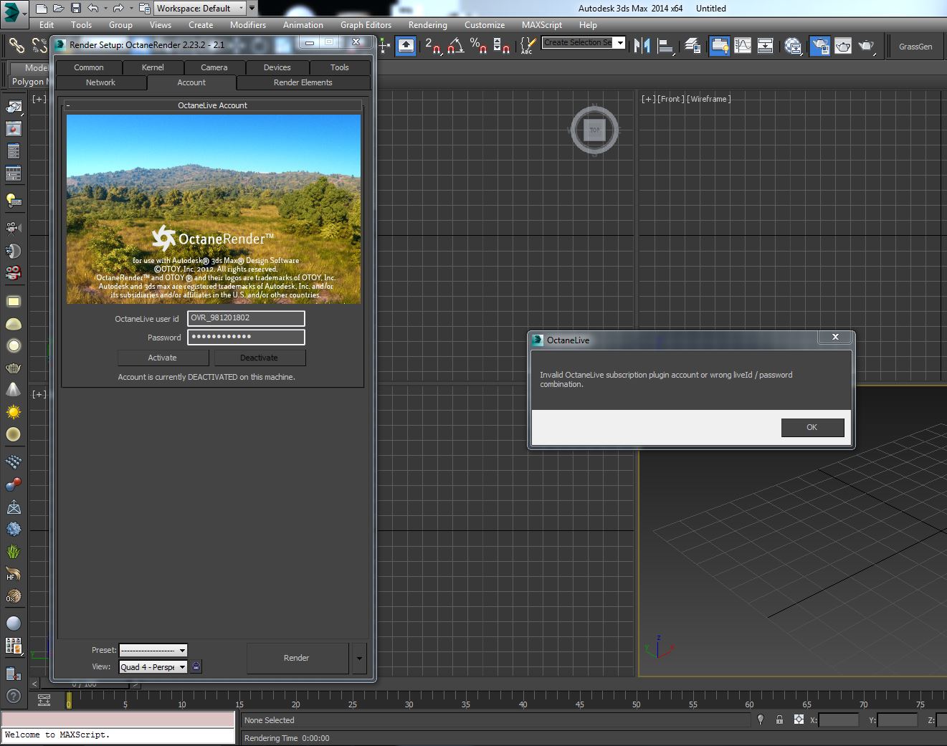Open the Preset dropdown
This screenshot has height=746, width=947.
pyautogui.click(x=153, y=650)
